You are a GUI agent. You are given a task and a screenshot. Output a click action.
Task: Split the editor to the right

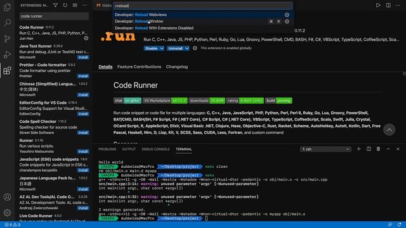(x=388, y=5)
